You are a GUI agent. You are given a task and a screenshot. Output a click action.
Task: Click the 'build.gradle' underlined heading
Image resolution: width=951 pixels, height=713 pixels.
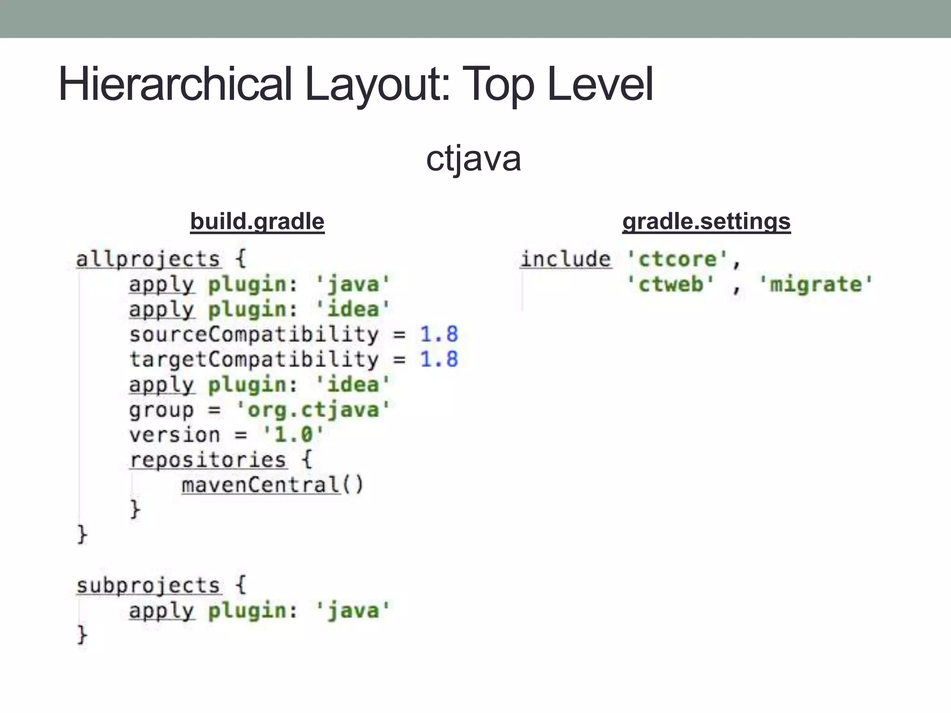(x=257, y=222)
